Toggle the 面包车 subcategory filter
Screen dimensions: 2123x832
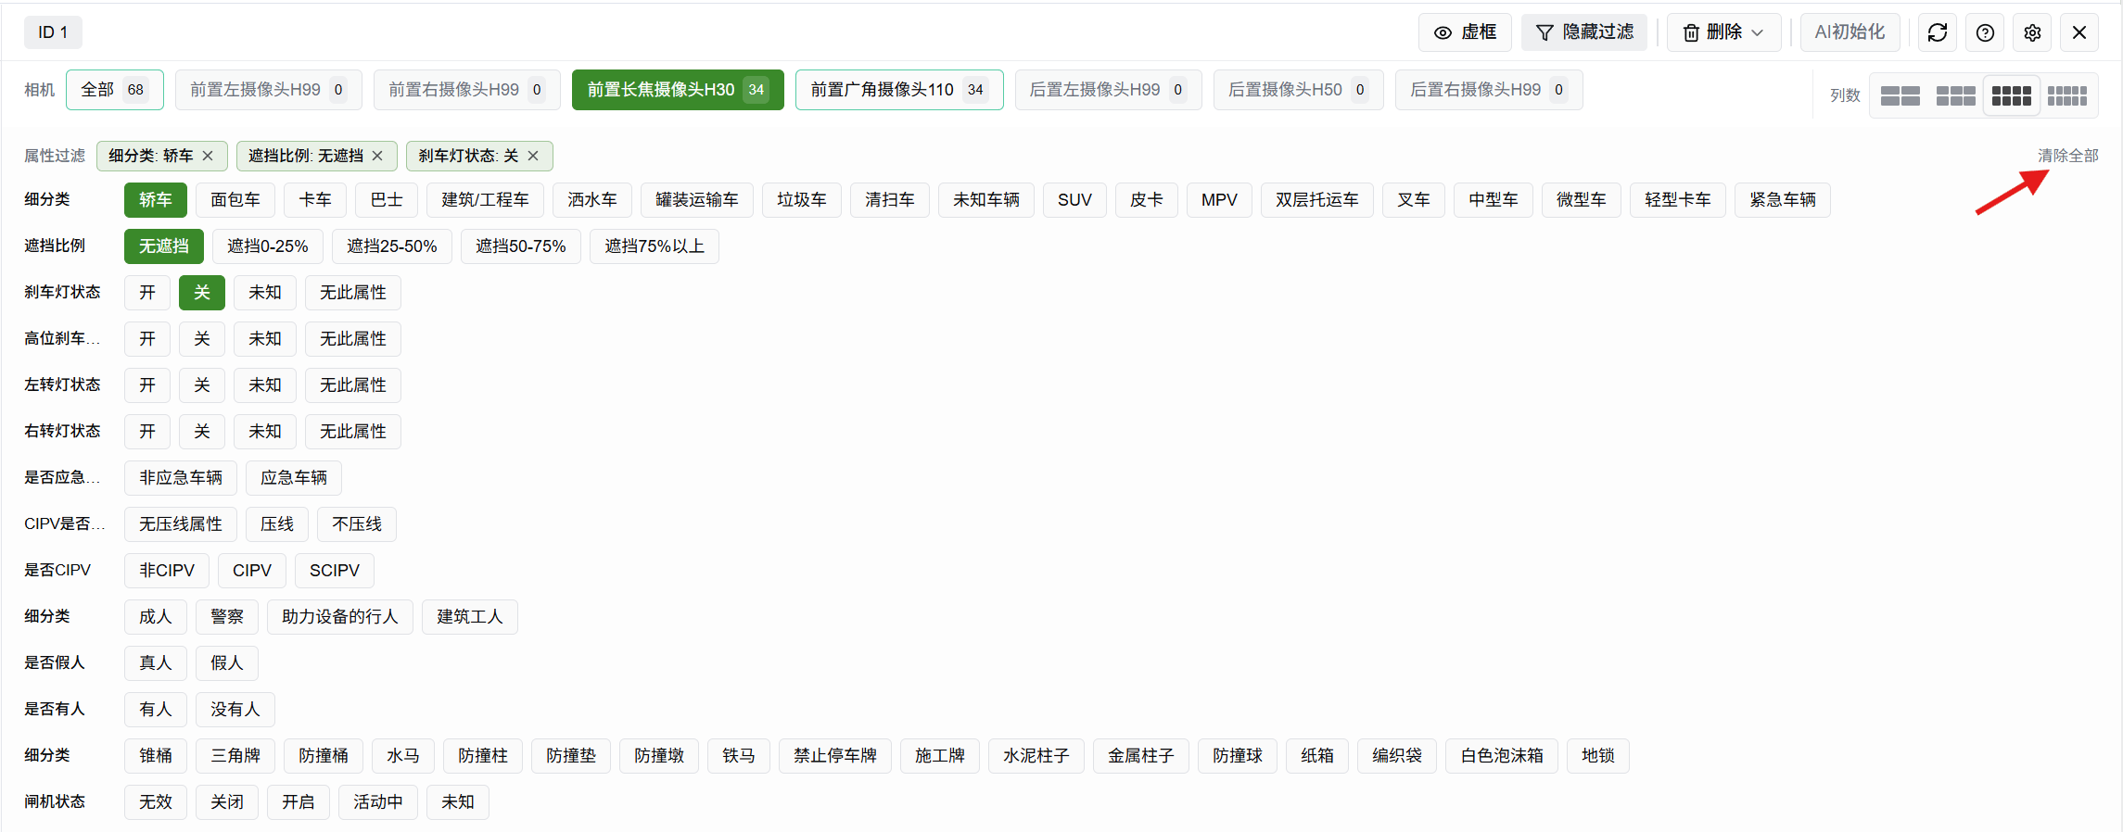coord(235,200)
